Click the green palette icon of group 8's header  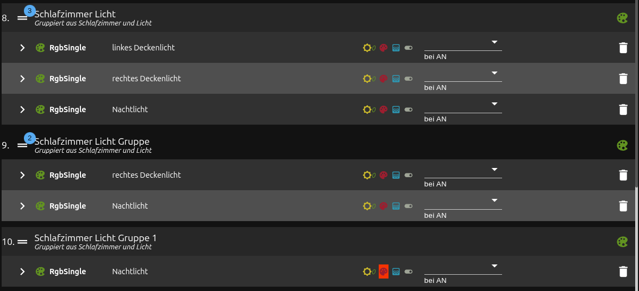622,18
